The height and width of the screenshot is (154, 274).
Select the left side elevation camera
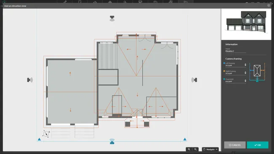(30, 80)
